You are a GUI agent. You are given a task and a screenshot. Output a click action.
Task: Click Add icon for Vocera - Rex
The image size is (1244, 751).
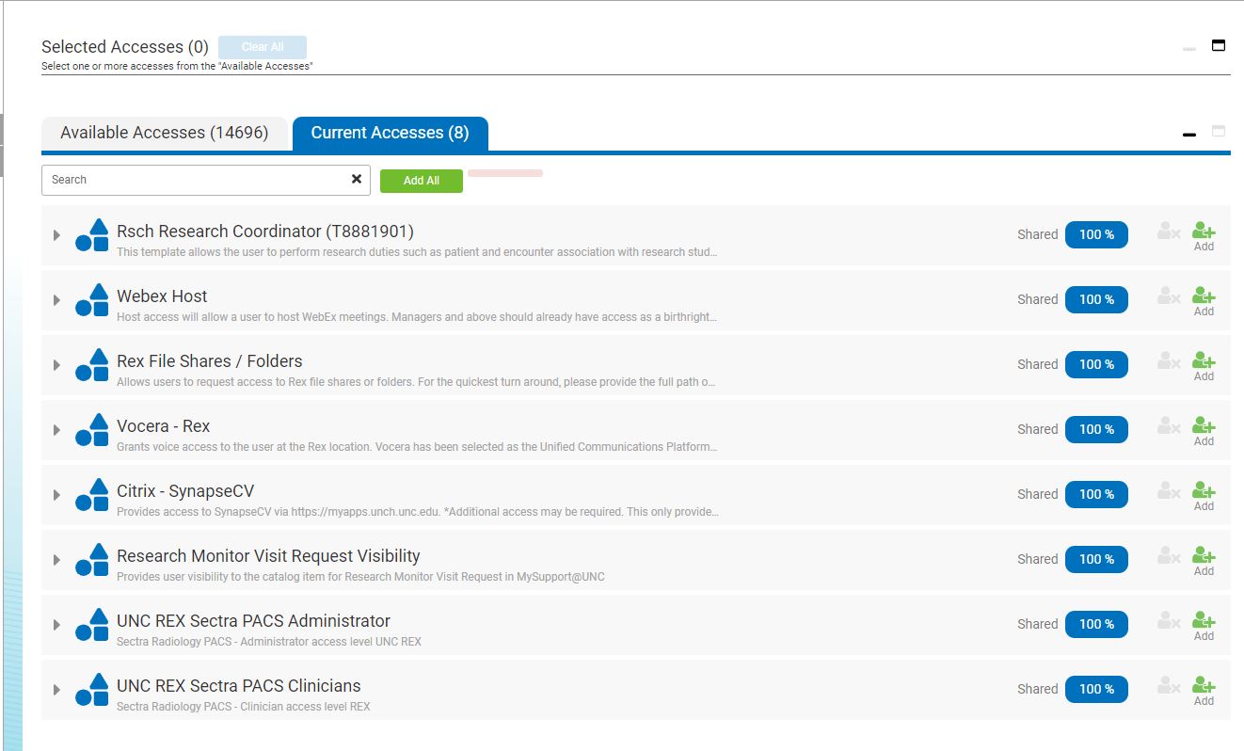click(x=1204, y=424)
